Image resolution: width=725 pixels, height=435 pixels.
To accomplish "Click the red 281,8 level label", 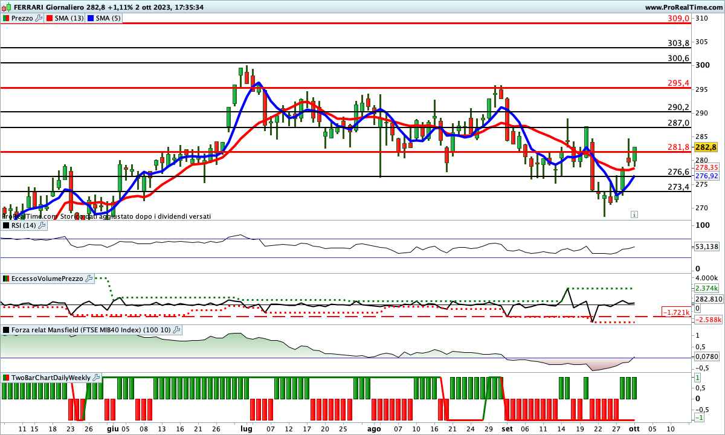I will pyautogui.click(x=679, y=147).
